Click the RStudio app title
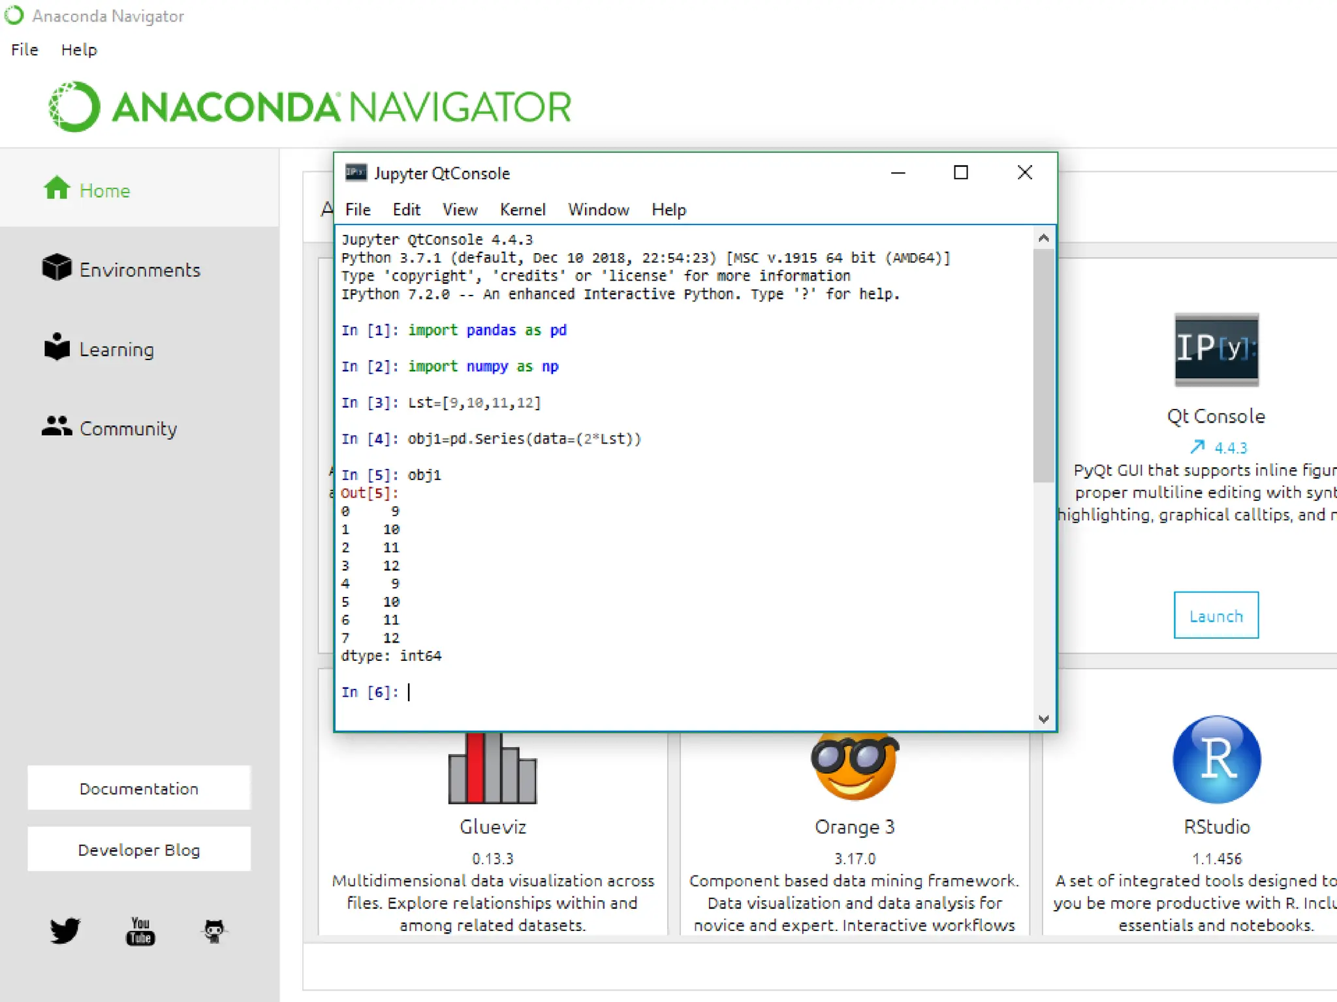The image size is (1337, 1002). (1216, 827)
